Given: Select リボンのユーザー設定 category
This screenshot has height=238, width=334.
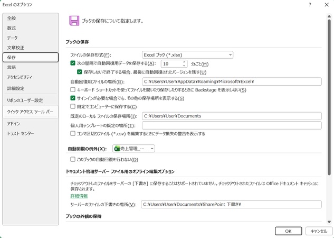Looking at the screenshot, I should pyautogui.click(x=31, y=100).
